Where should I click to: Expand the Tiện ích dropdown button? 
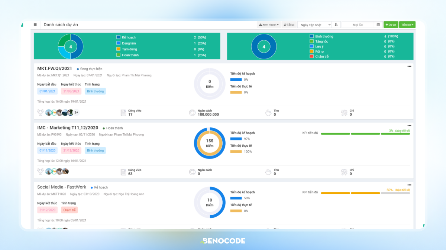(407, 25)
